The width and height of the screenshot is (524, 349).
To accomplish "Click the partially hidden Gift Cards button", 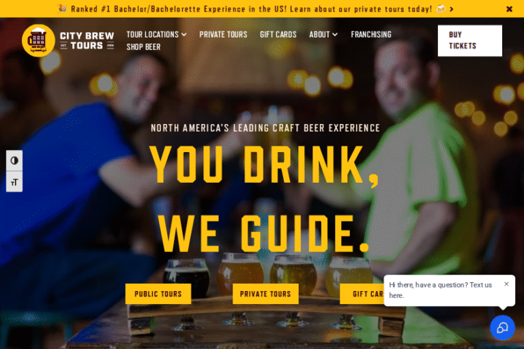I will pyautogui.click(x=362, y=294).
